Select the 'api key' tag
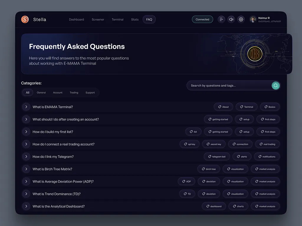The width and height of the screenshot is (302, 226). [190, 144]
